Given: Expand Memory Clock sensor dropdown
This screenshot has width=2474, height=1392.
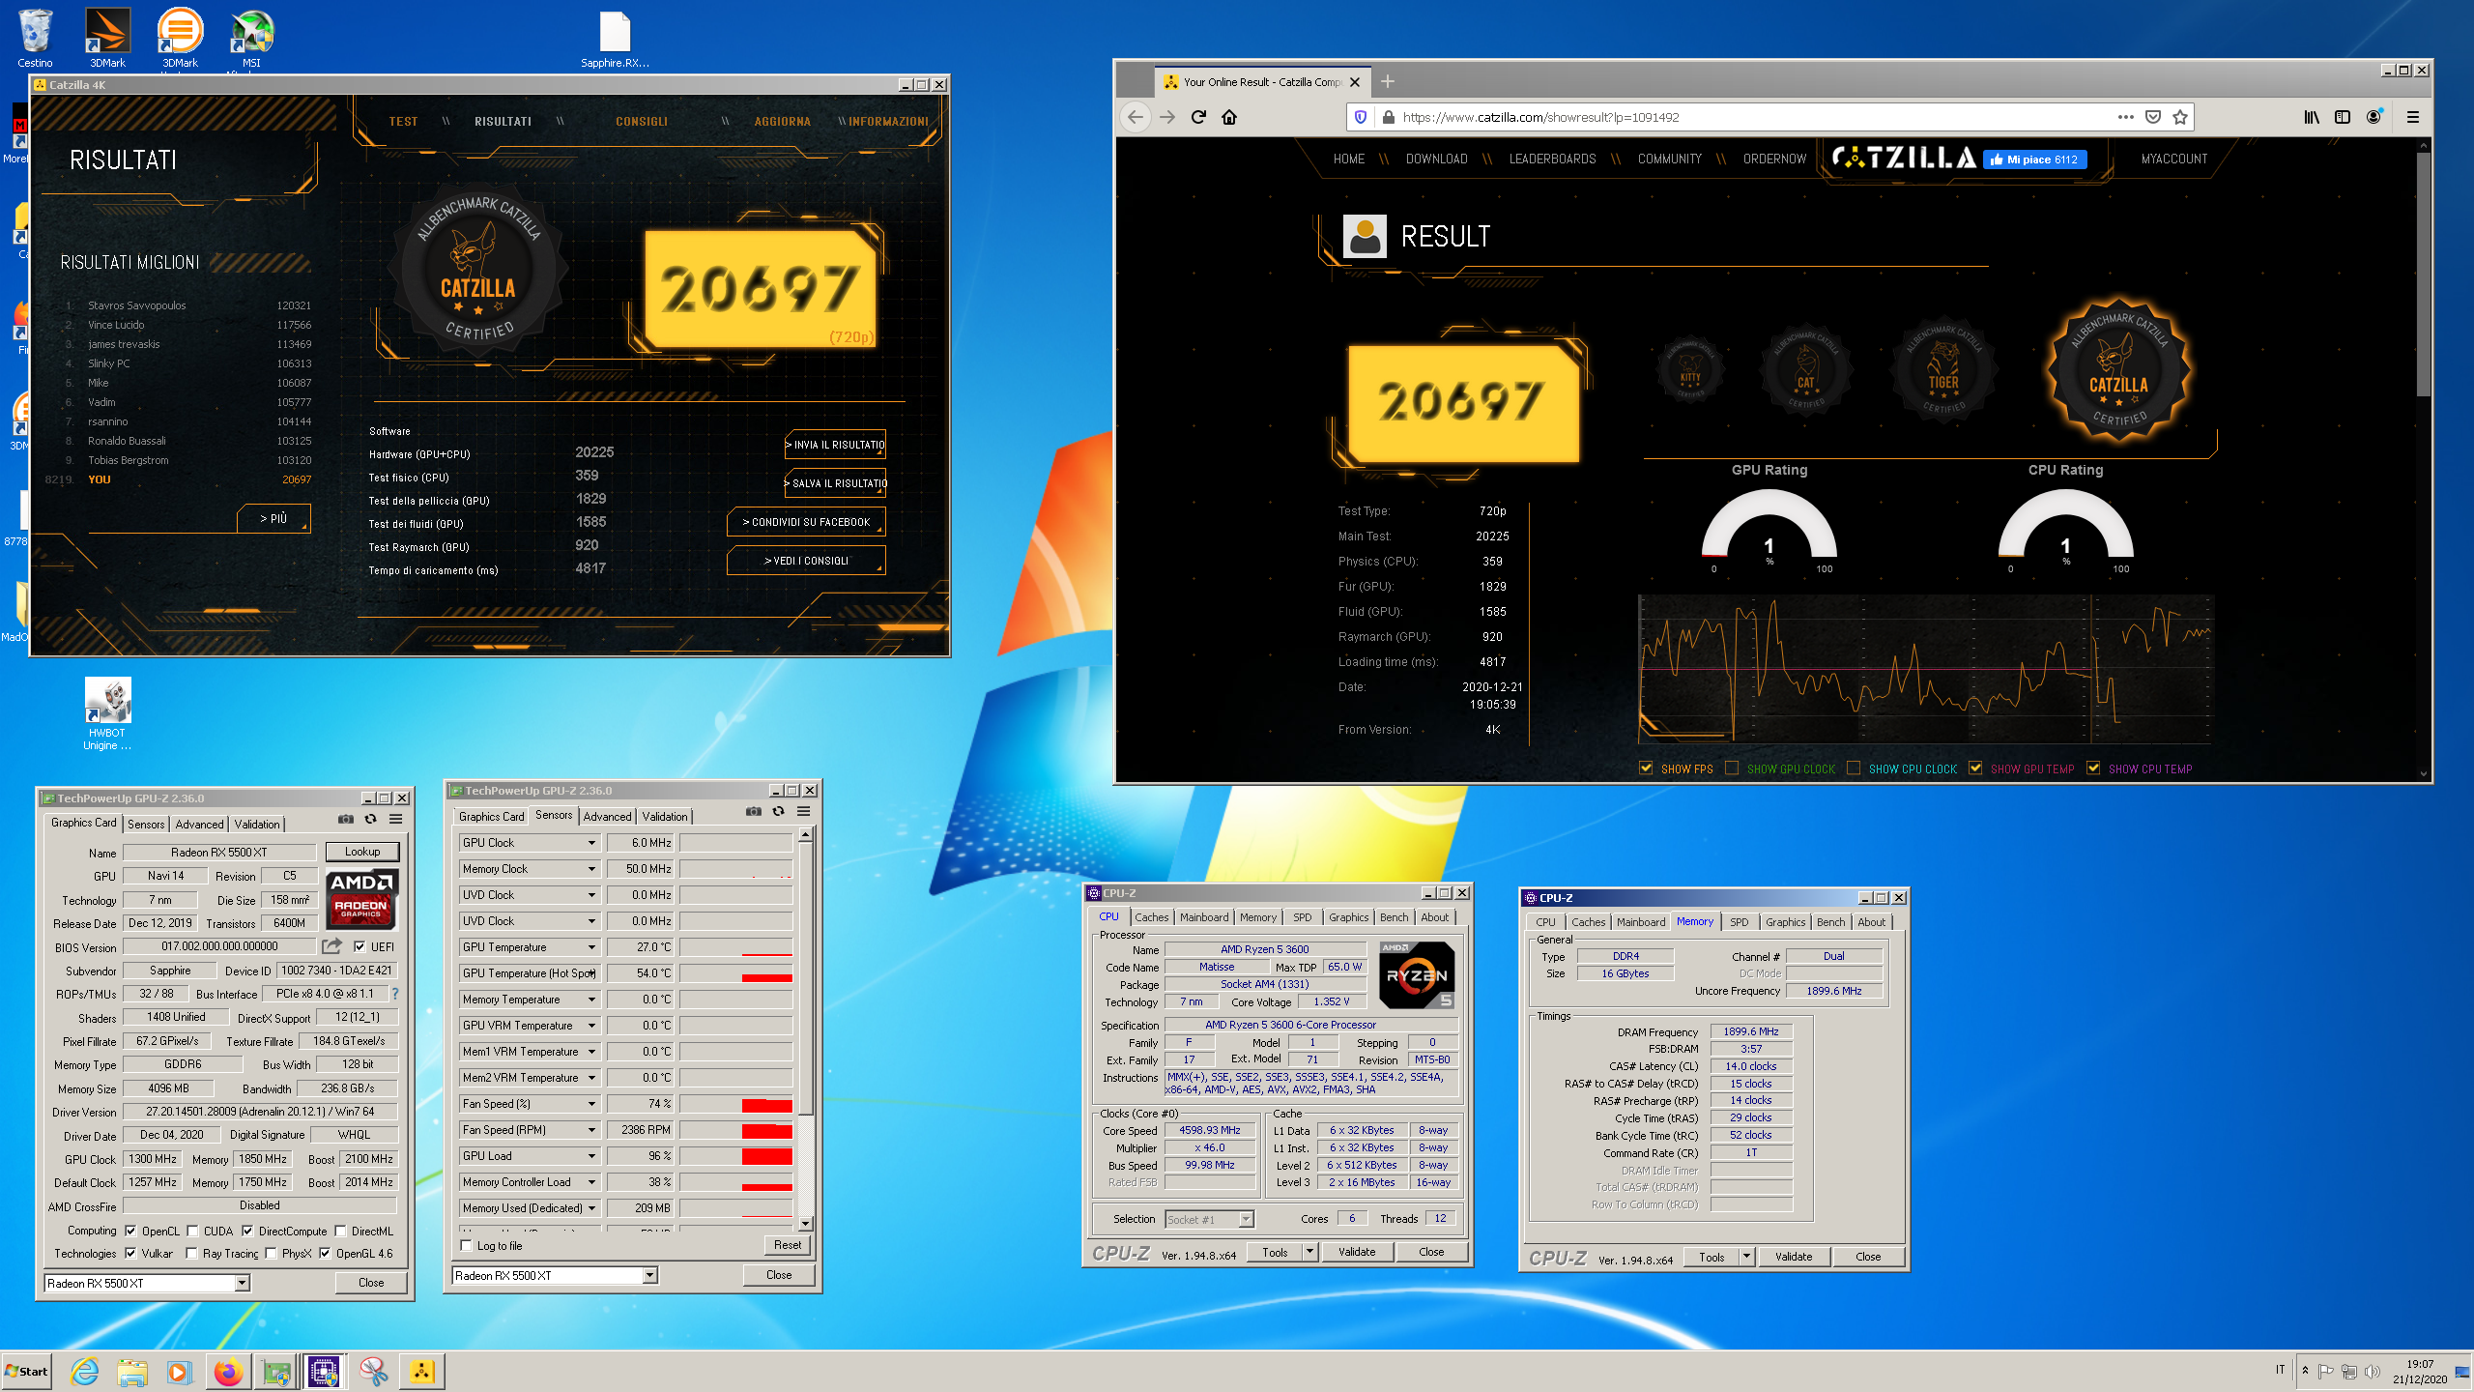Looking at the screenshot, I should (x=591, y=869).
